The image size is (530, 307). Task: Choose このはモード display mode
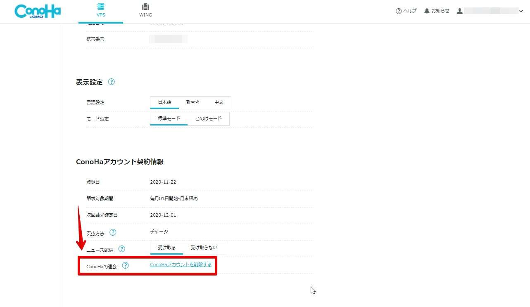click(208, 119)
